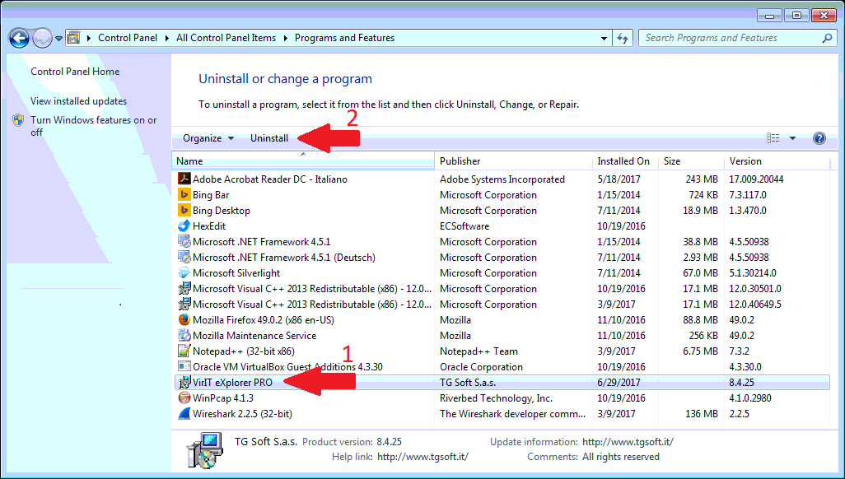Open Turn Windows features on or off
Viewport: 845px width, 479px height.
pos(94,126)
